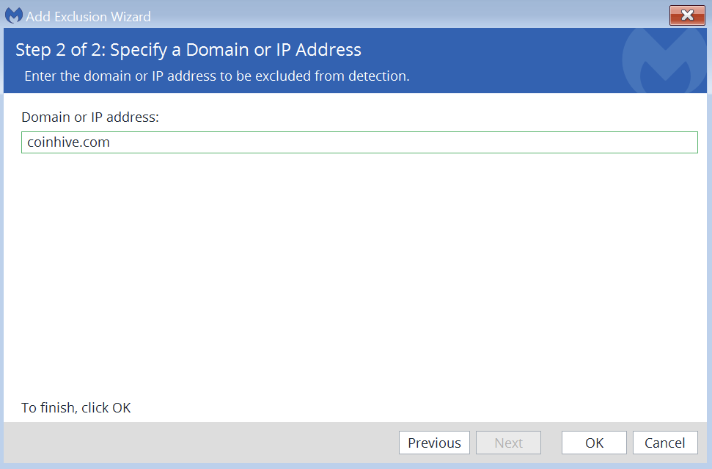Click the blue banner's empty space after the heading

tap(491, 50)
